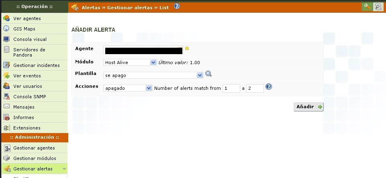Click the green wrench icon in header
The image size is (386, 178).
(x=367, y=6)
